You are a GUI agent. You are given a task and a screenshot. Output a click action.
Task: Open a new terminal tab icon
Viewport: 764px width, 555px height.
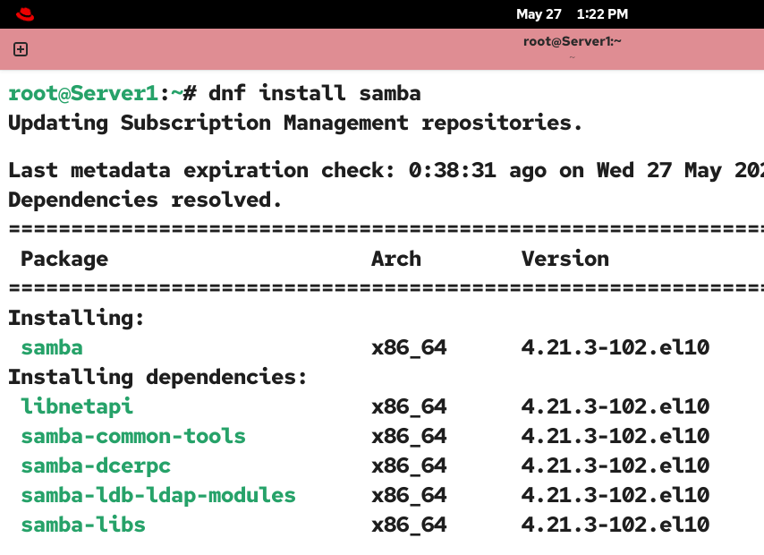pos(21,49)
